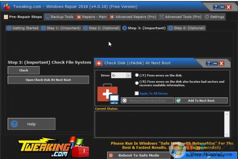This screenshot has width=238, height=159.
Task: Click the main window help question icon
Action: tap(215, 7)
